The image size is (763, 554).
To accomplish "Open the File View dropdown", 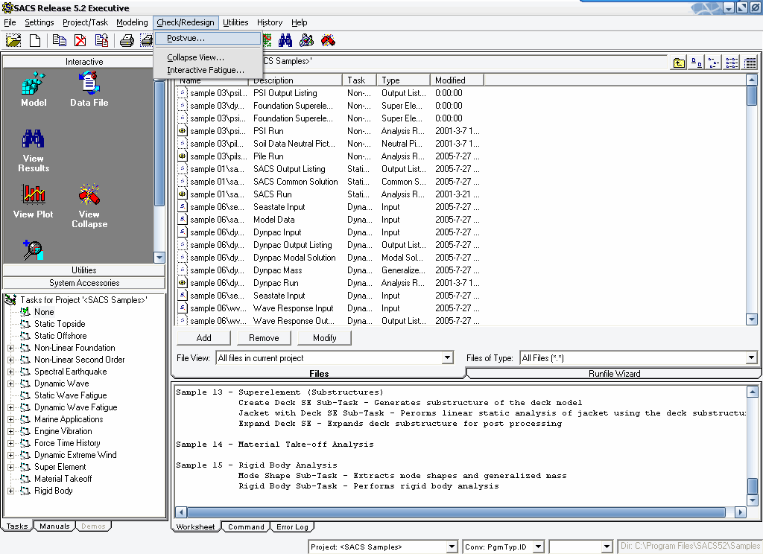I will pyautogui.click(x=447, y=358).
